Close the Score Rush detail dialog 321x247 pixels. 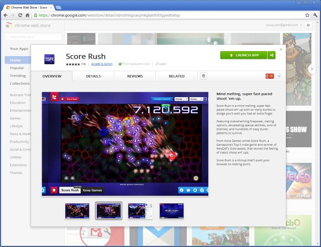click(x=281, y=50)
